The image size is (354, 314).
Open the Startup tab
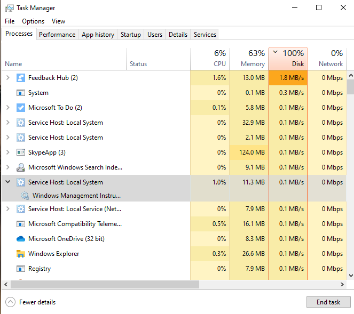point(130,35)
